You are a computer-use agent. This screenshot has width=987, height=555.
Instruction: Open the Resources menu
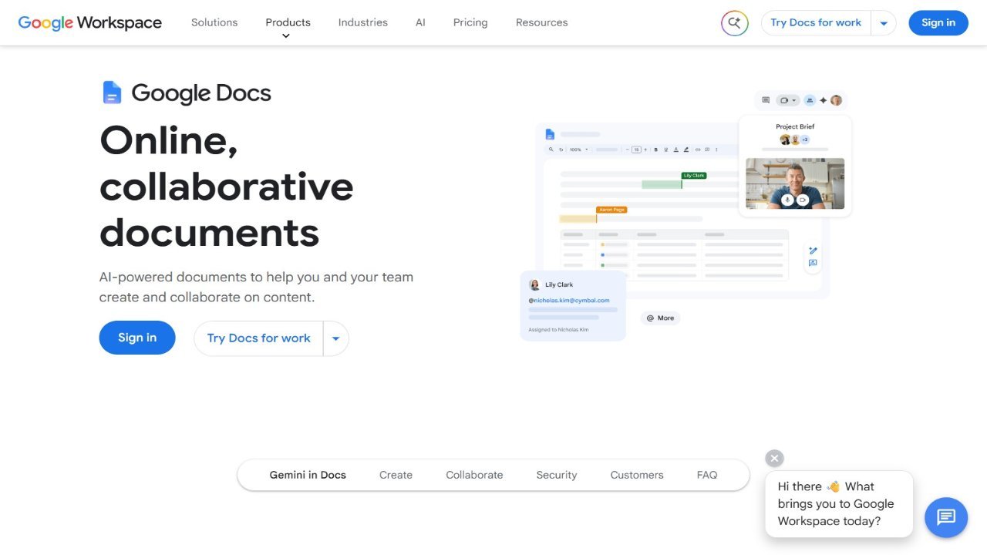(x=542, y=22)
